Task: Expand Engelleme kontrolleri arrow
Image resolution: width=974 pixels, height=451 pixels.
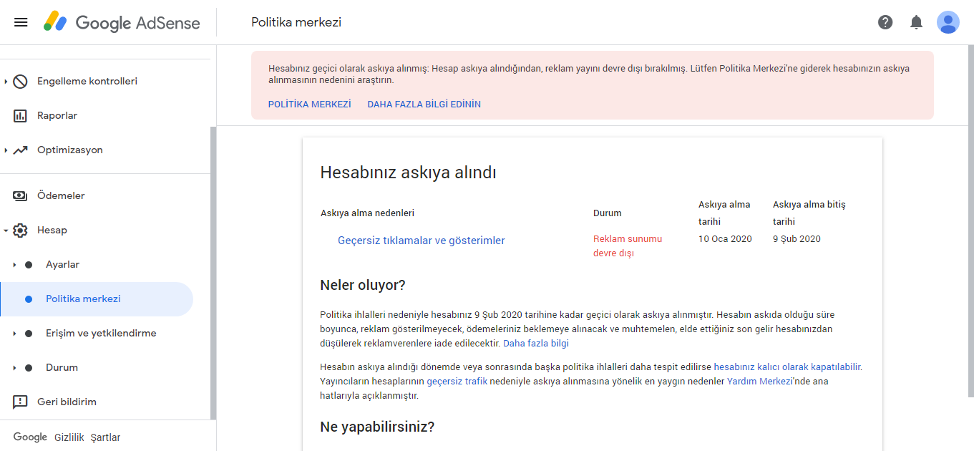Action: 6,81
